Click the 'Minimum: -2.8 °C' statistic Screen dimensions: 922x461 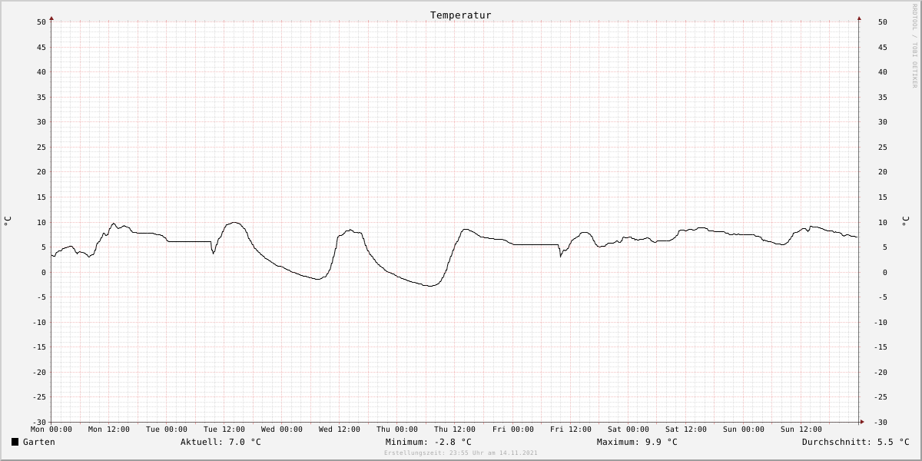click(x=429, y=442)
